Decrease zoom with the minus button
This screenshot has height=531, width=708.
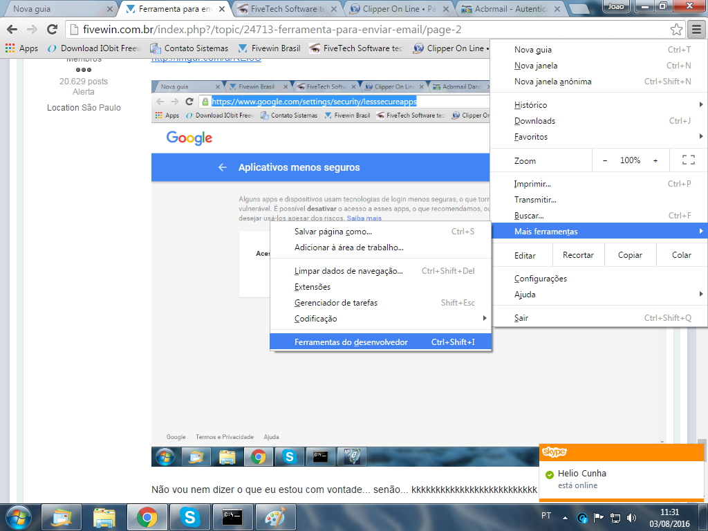coord(605,160)
